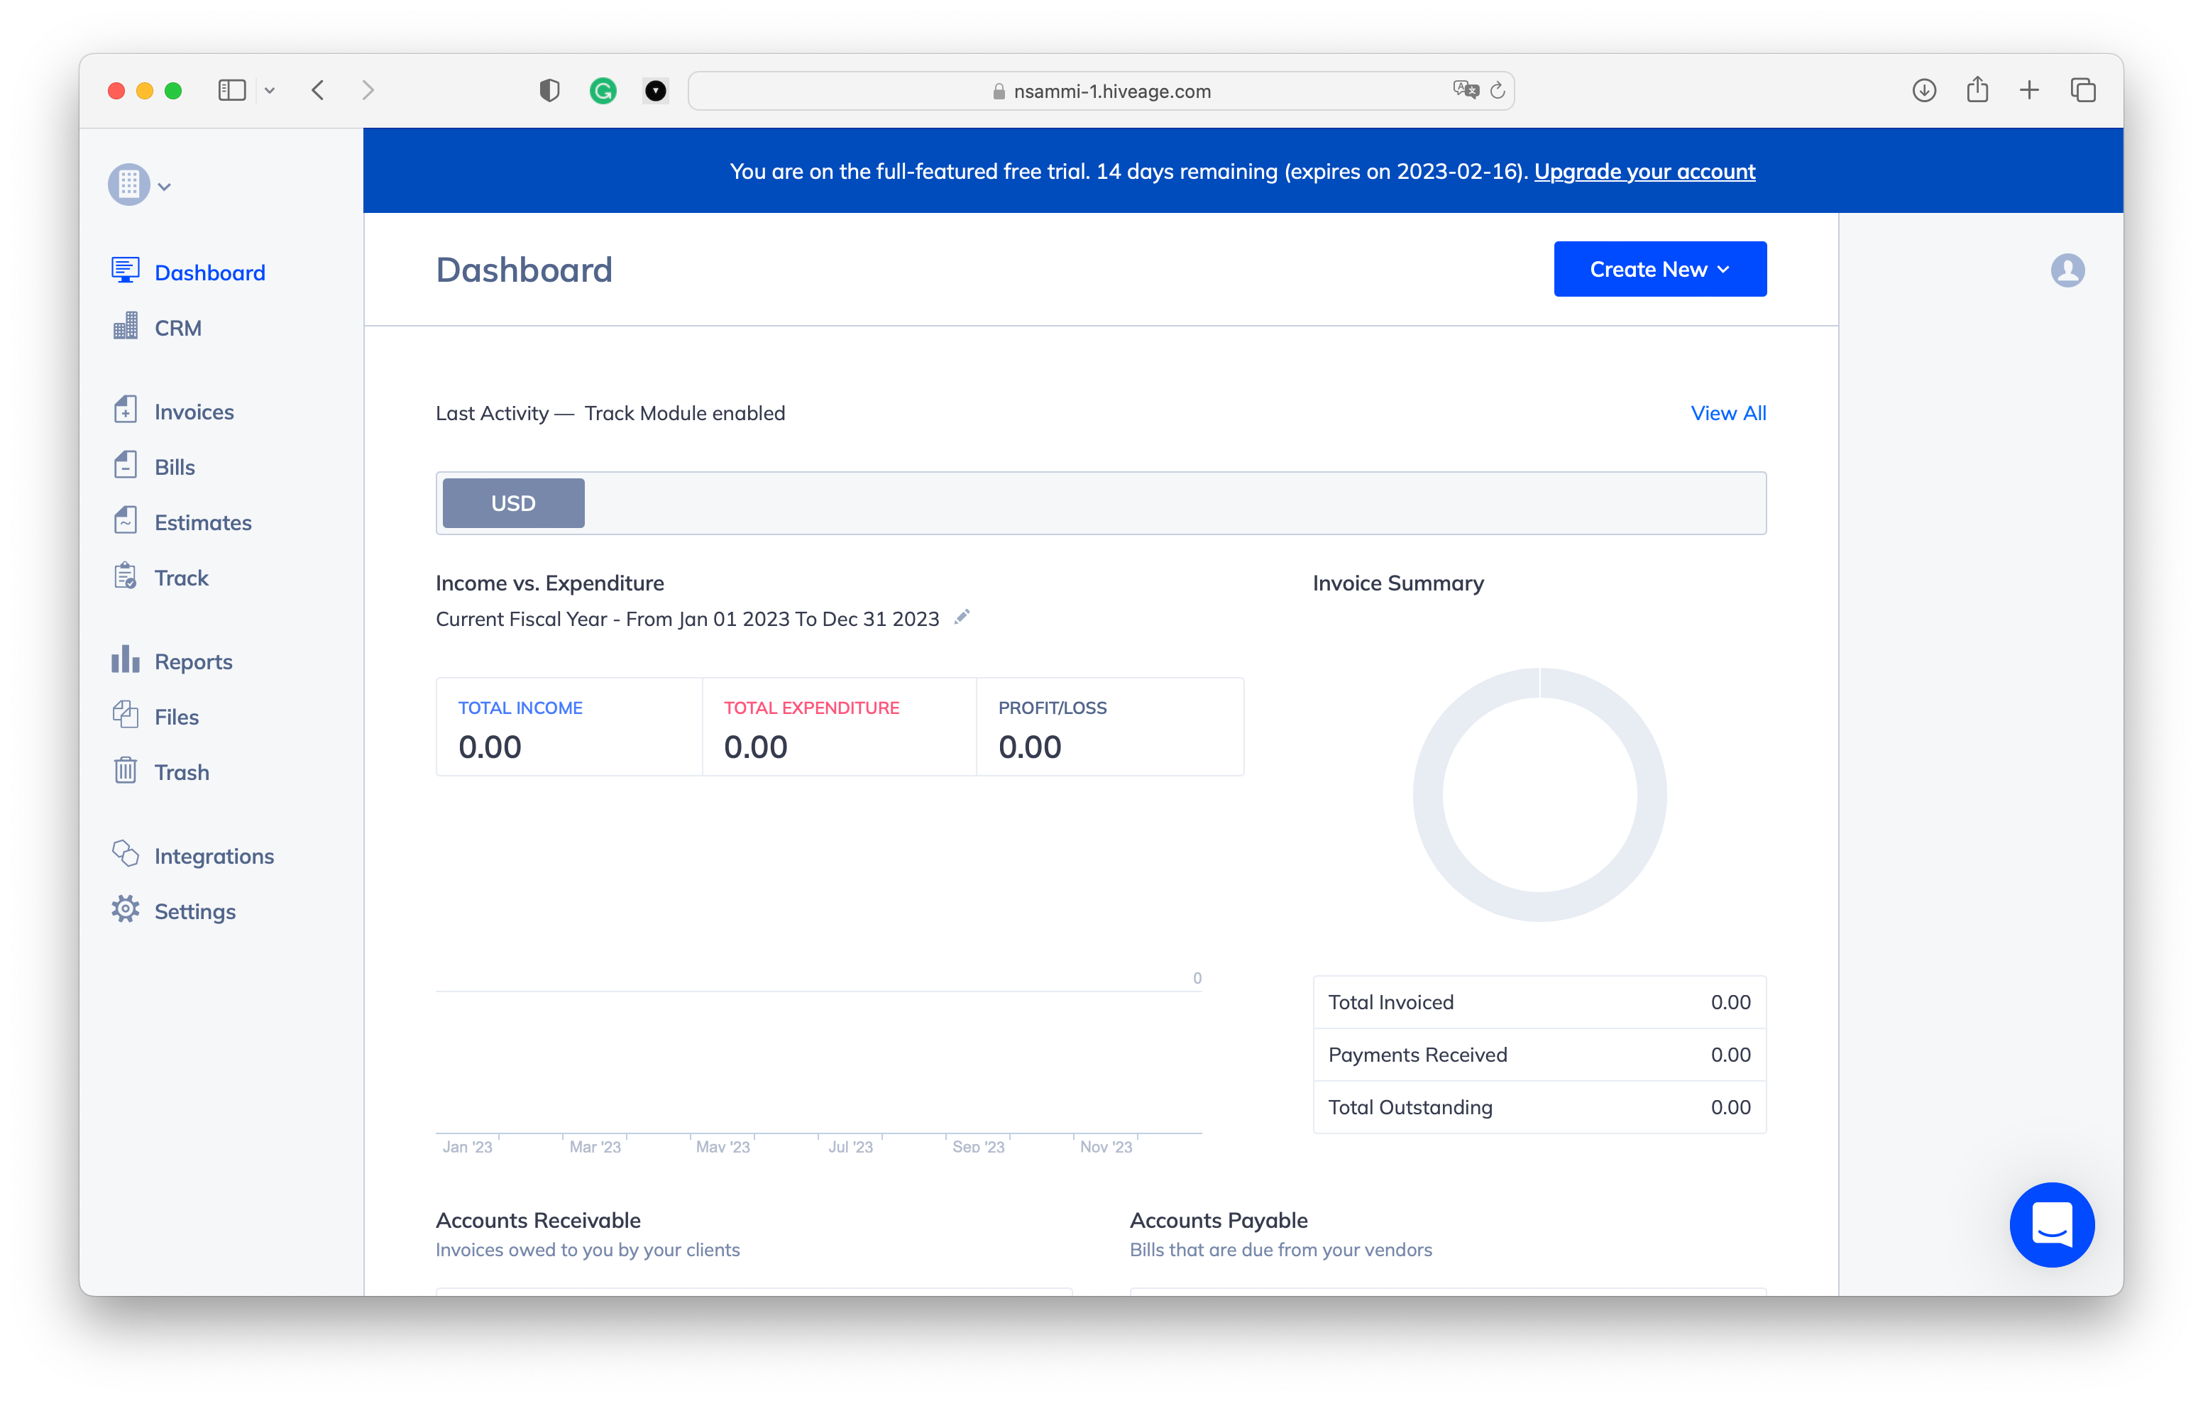Expand the company account switcher chevron
2203x1401 pixels.
click(165, 186)
